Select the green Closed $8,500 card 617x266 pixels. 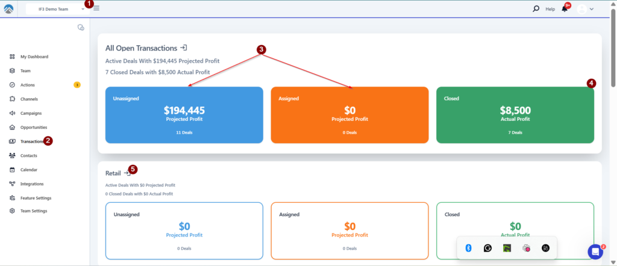tap(515, 115)
